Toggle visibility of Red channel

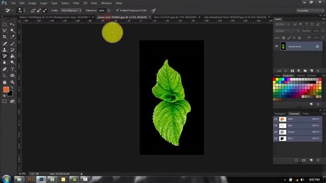point(276,126)
